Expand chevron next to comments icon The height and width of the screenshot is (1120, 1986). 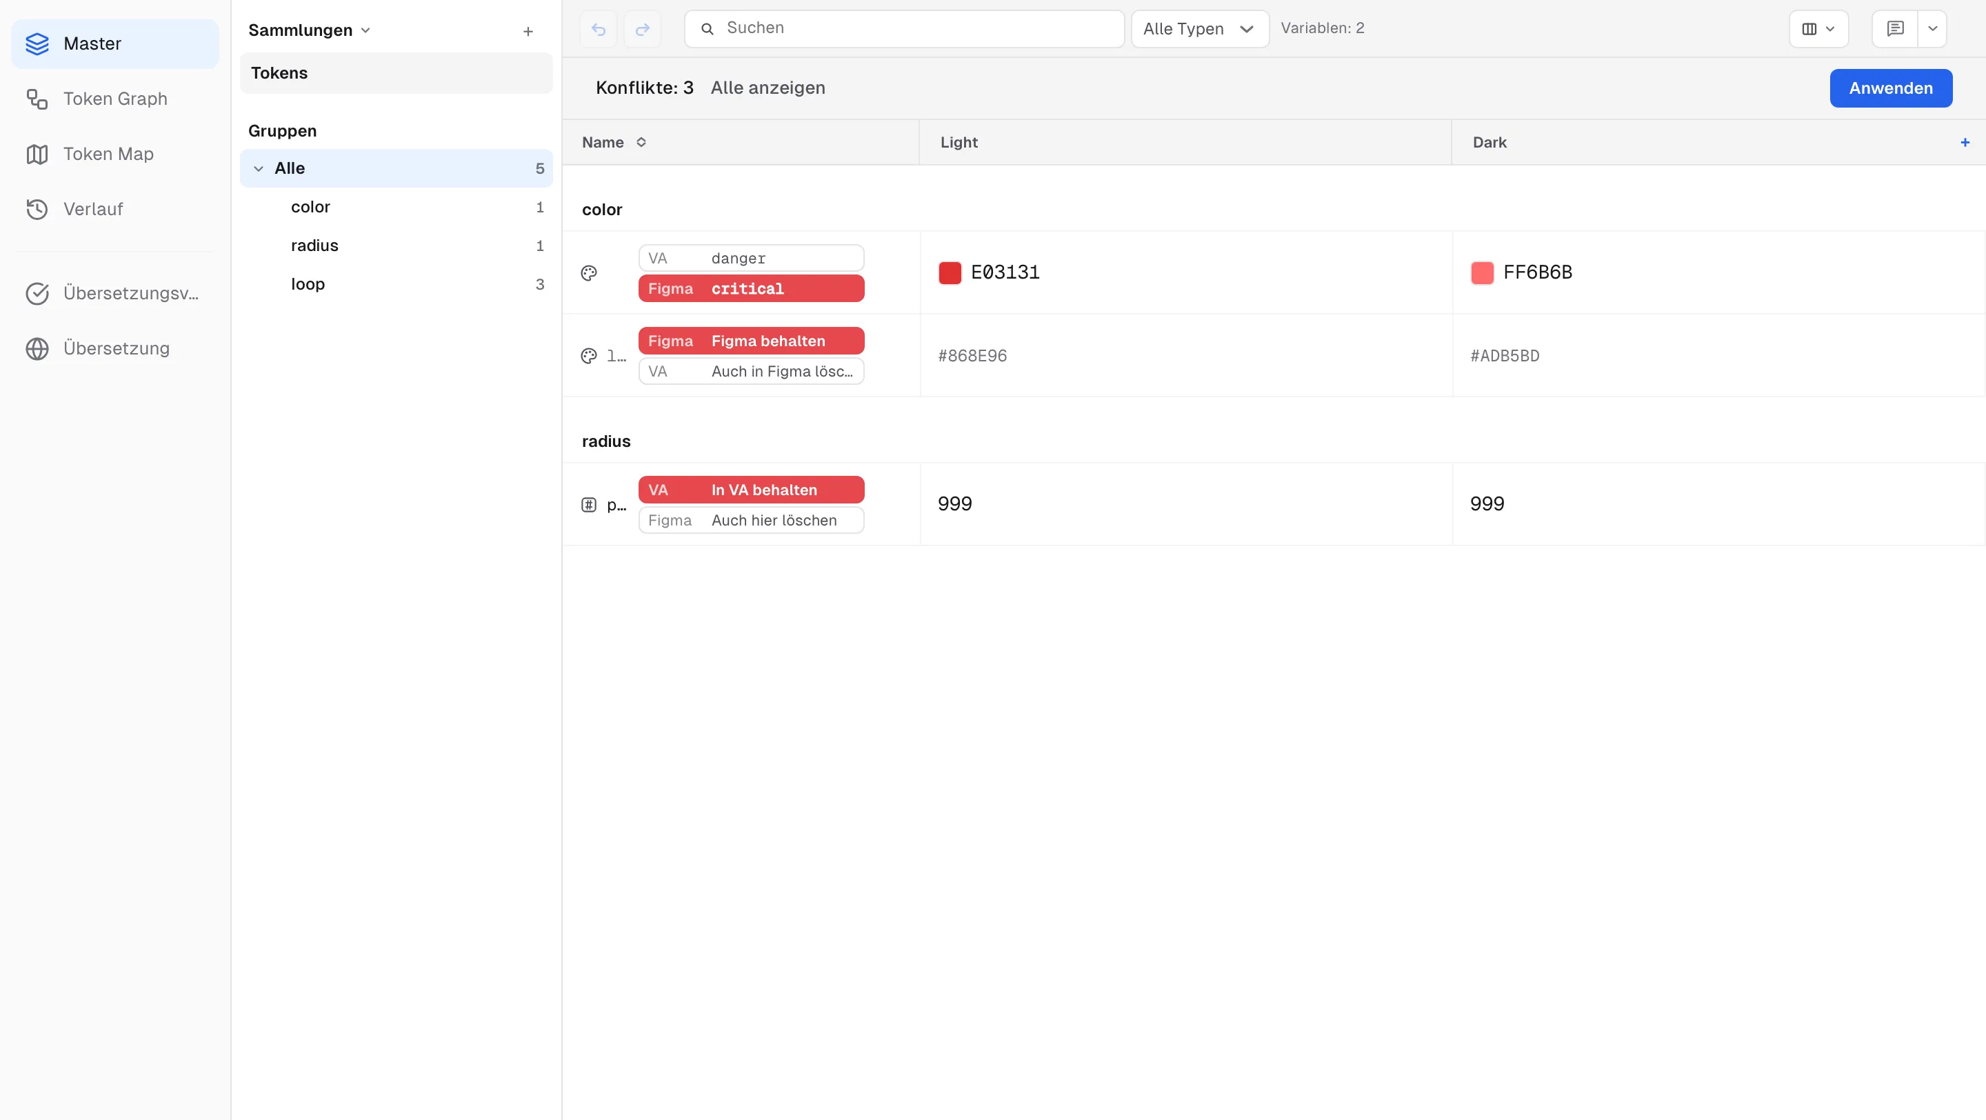pyautogui.click(x=1933, y=29)
